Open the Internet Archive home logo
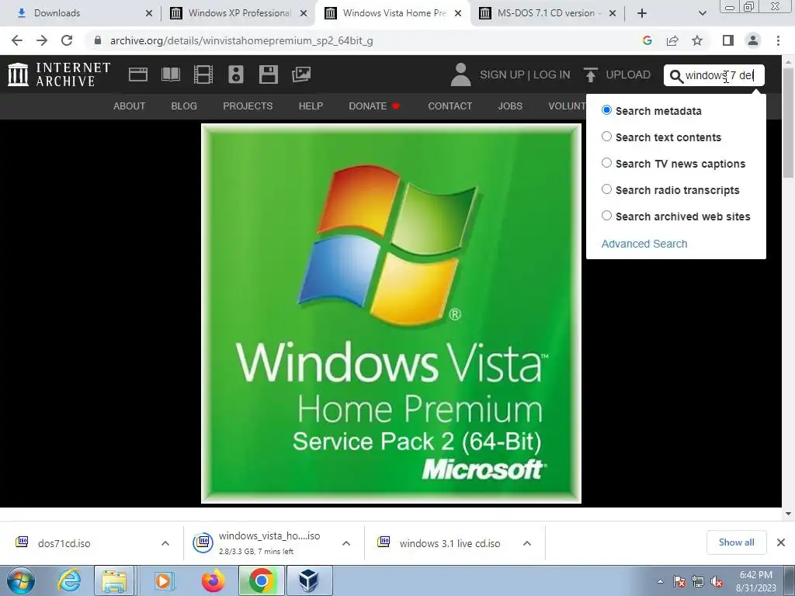This screenshot has width=795, height=596. [59, 74]
